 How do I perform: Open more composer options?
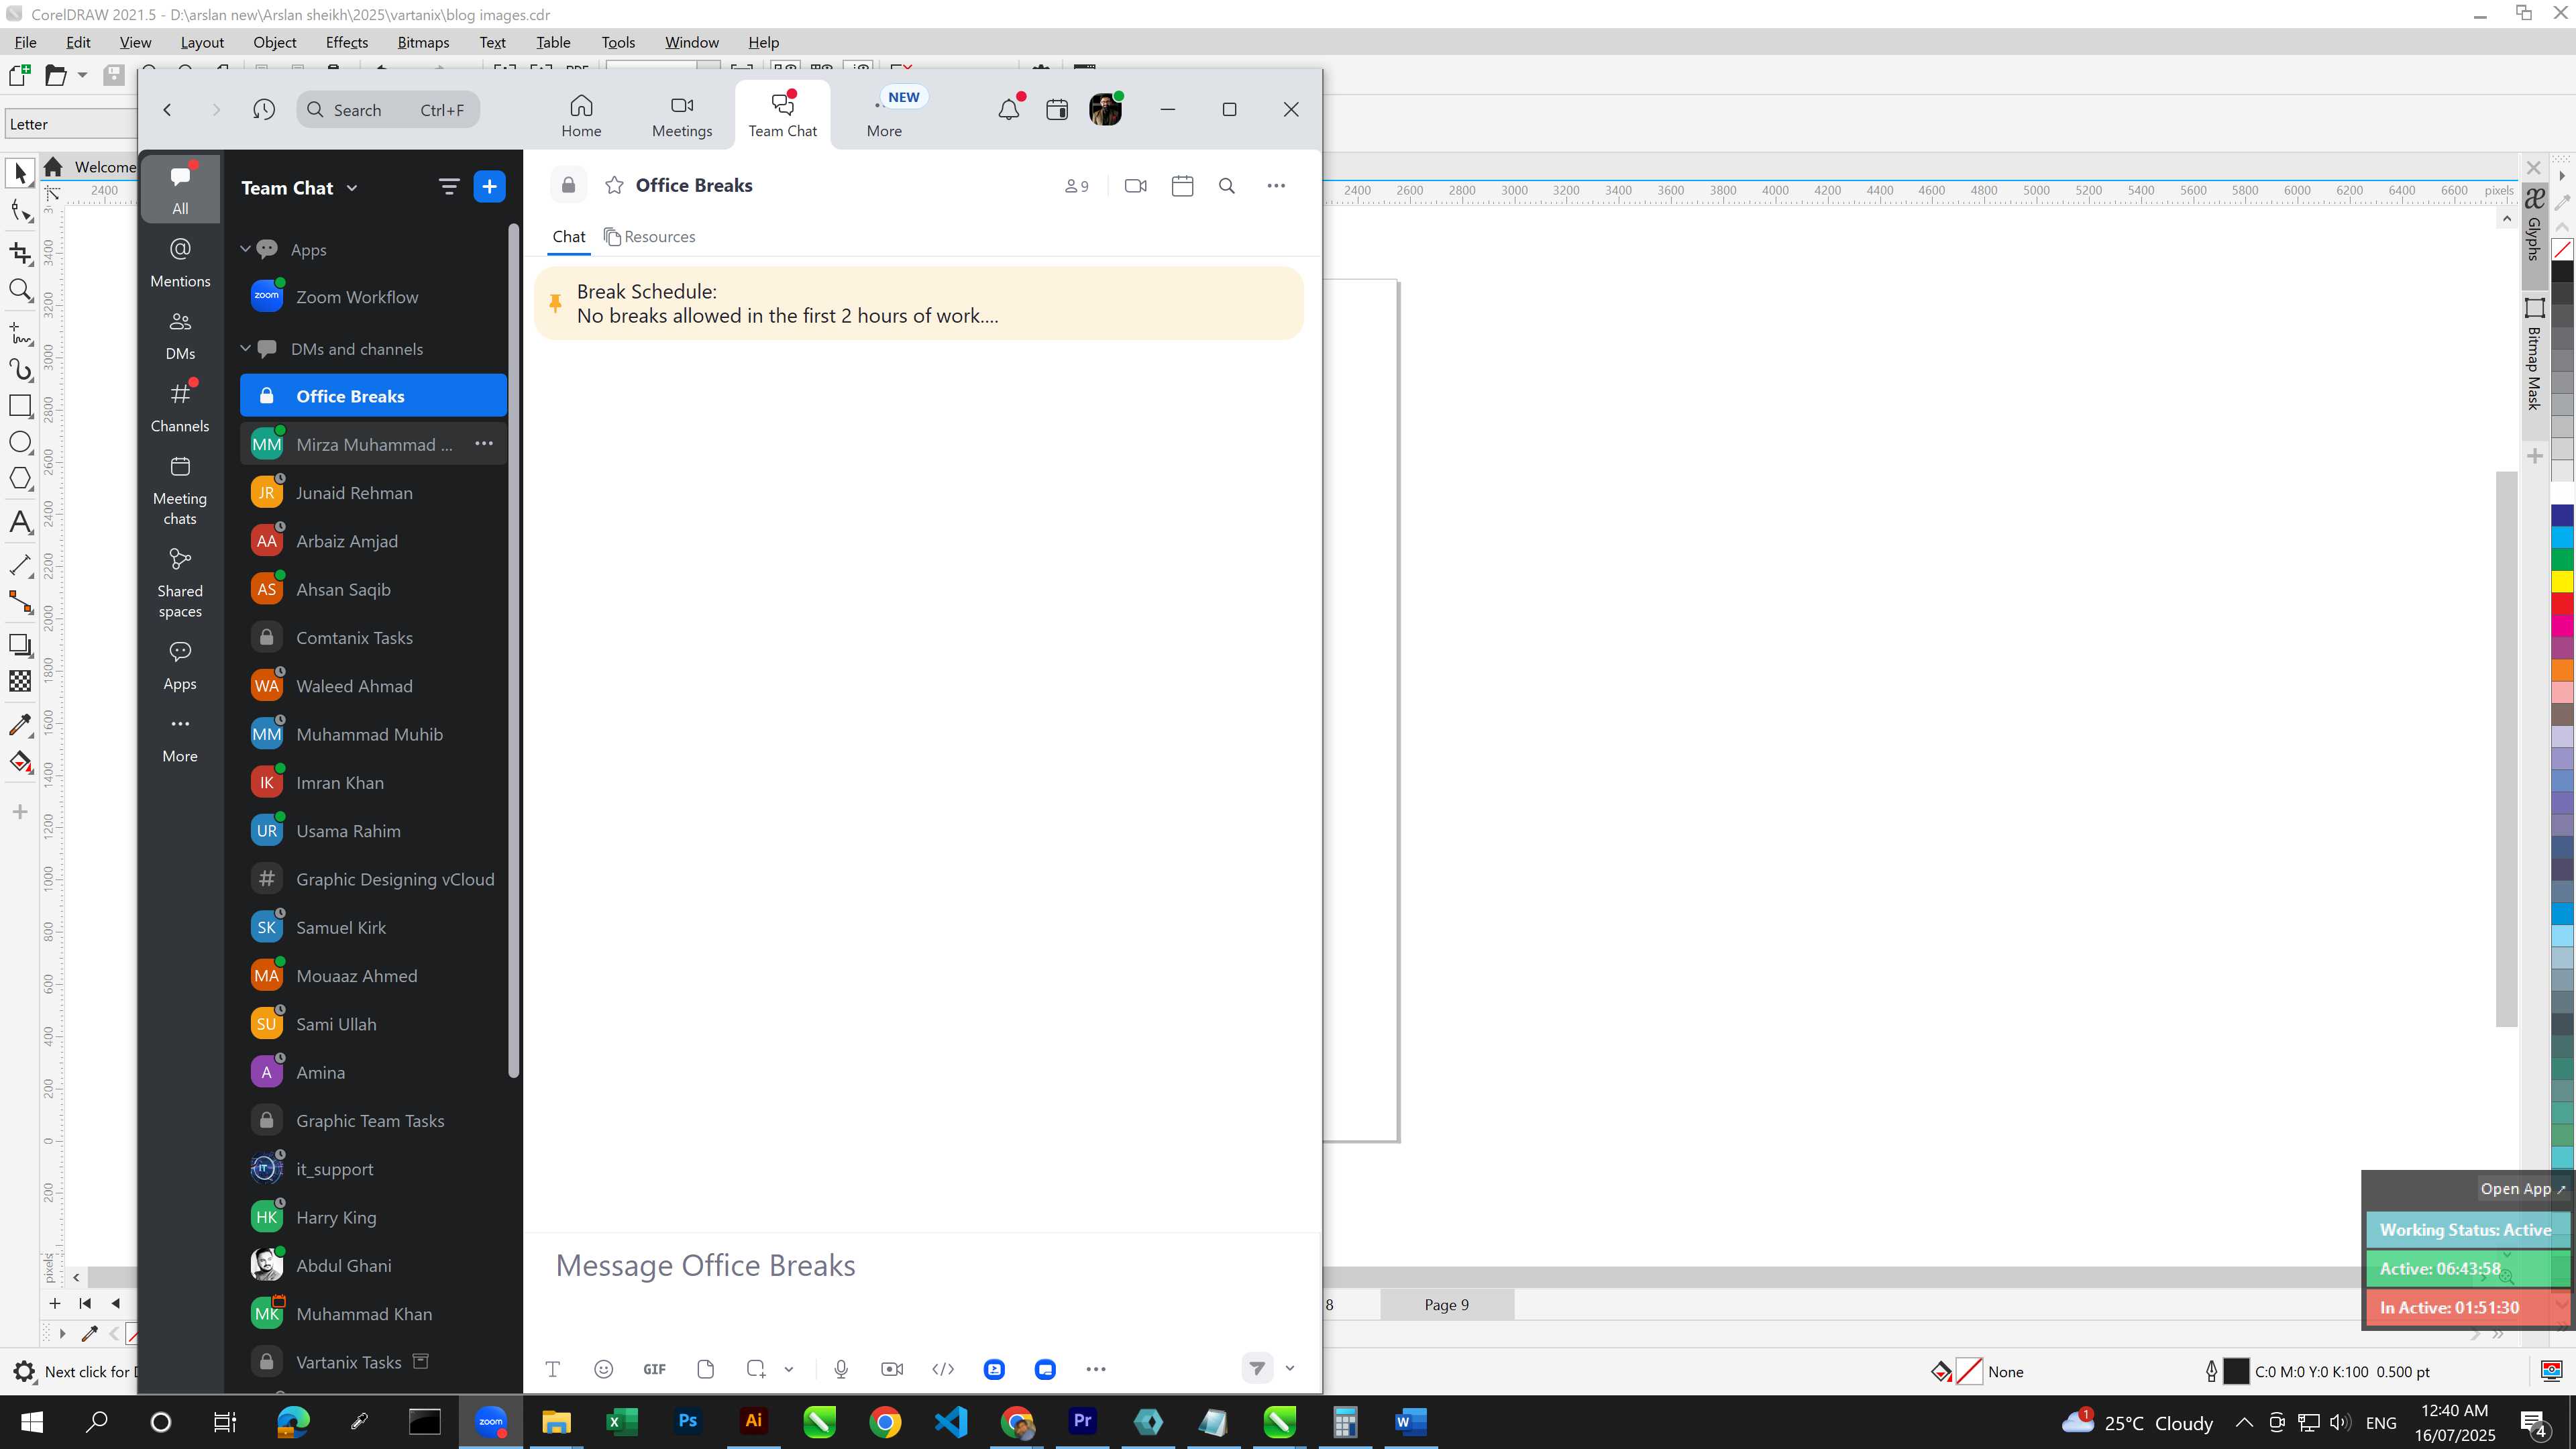click(1096, 1369)
